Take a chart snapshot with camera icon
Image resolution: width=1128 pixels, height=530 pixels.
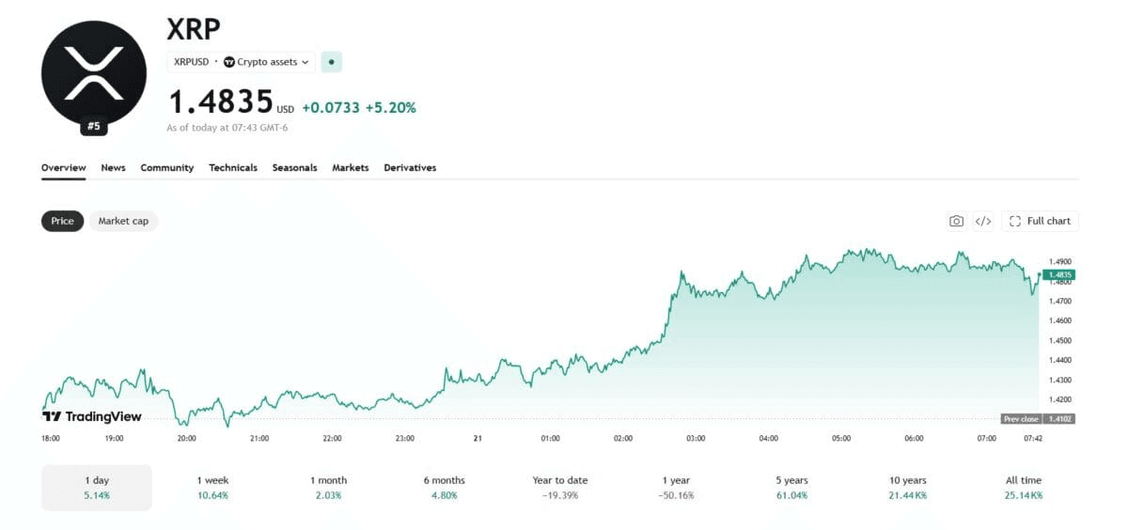[956, 221]
